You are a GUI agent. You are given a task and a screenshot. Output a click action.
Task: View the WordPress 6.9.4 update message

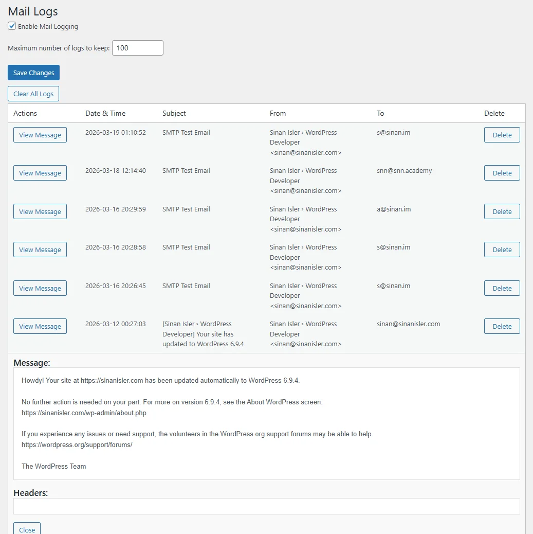[x=40, y=326]
